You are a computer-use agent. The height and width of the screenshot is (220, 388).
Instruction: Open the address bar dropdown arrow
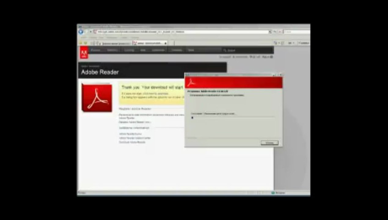pyautogui.click(x=270, y=31)
